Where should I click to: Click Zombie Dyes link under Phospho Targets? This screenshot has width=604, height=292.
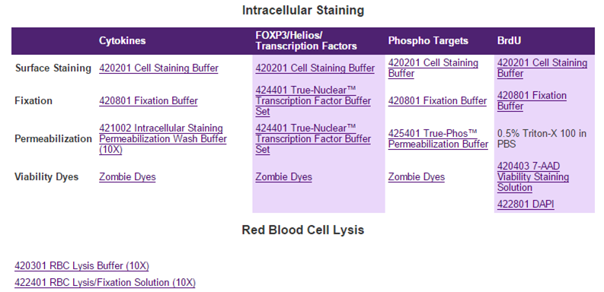[416, 177]
